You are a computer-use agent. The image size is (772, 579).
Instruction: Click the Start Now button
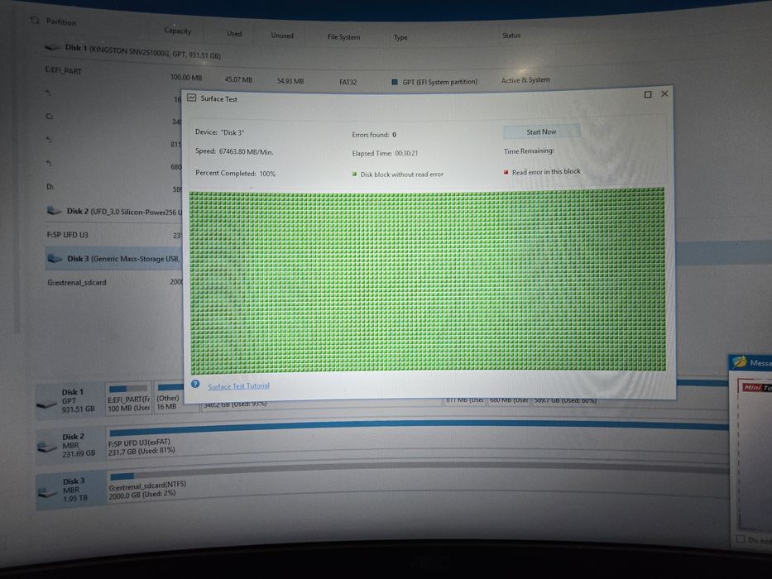point(542,132)
